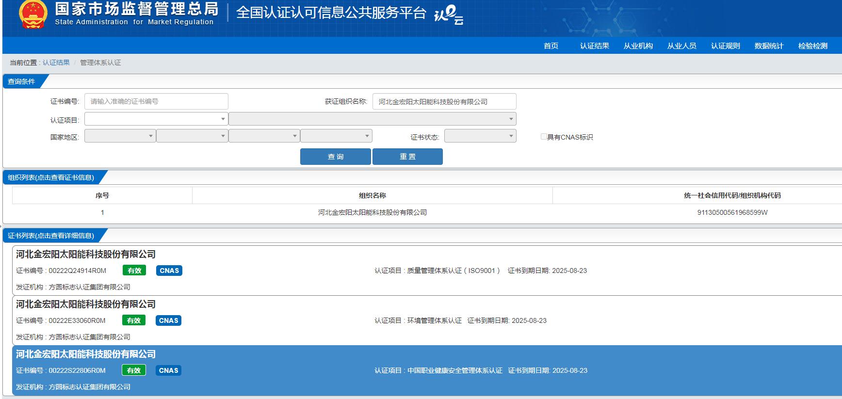
Task: Click the 全国认证认可信息公共服务平台 title
Action: click(331, 13)
